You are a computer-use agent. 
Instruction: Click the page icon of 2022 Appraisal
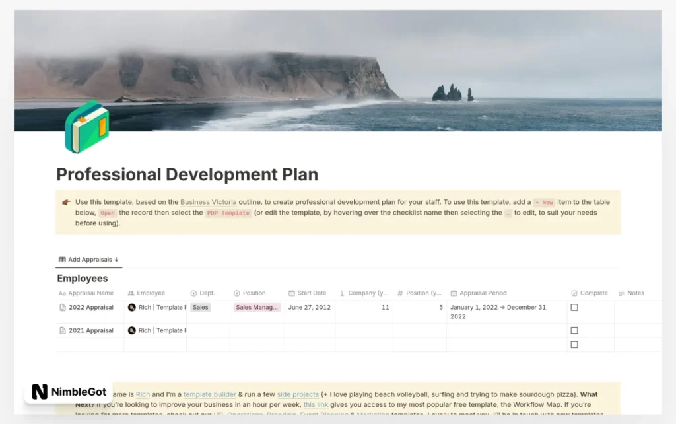pos(63,308)
